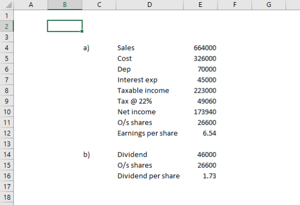This screenshot has height=205, width=300.
Task: Select column B header
Action: (x=65, y=5)
